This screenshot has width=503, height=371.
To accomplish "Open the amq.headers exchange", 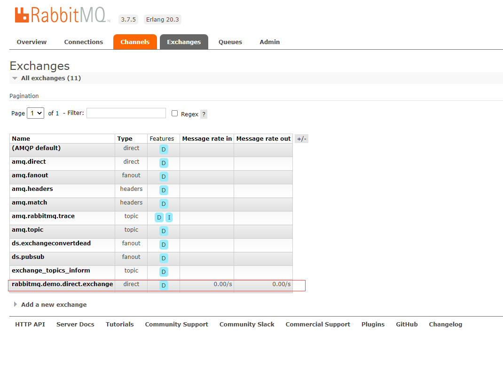I will [32, 189].
